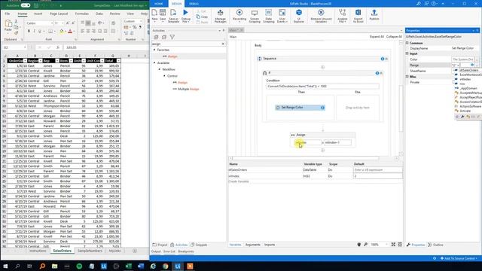Open the Arguments tab in the designer

(x=253, y=245)
